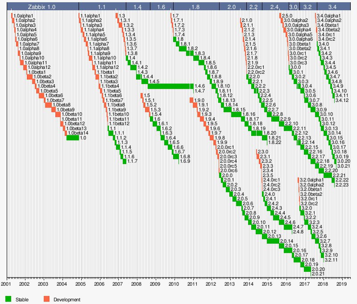Click the 2.2.23 release label
This screenshot has height=304, width=357.
[x=342, y=185]
